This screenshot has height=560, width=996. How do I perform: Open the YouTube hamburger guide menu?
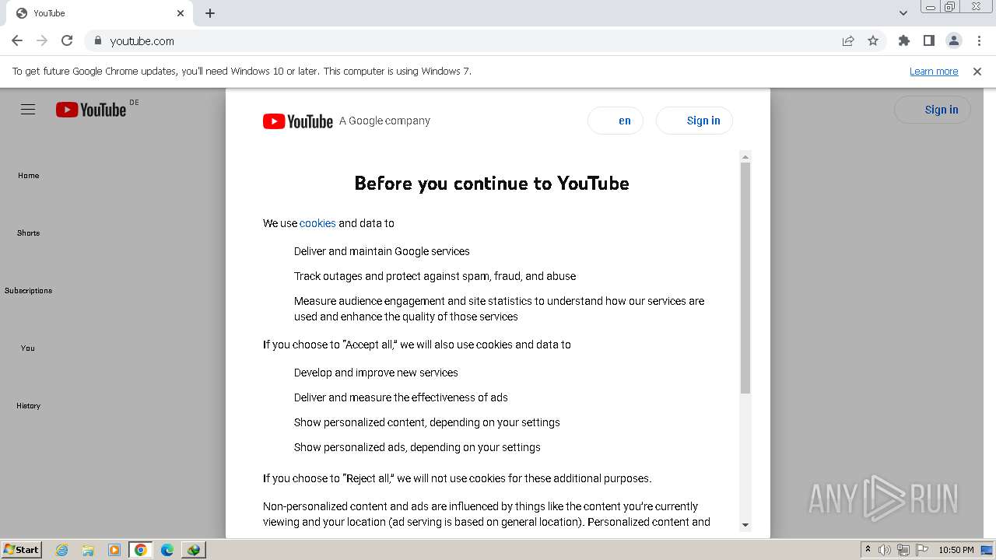click(28, 110)
